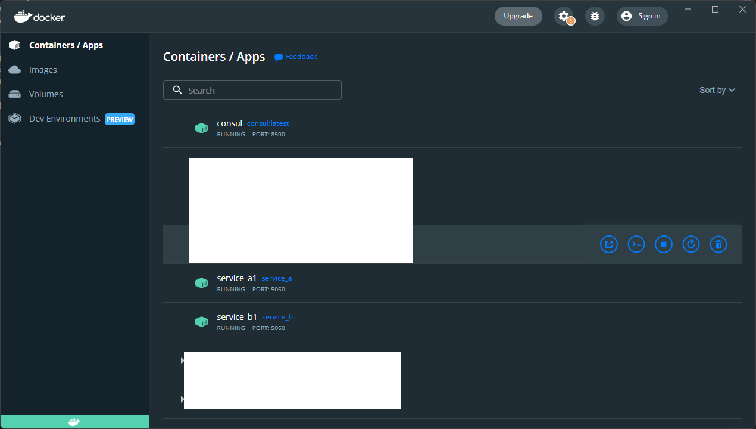Click the consul container icon
Screen dimensions: 756x429
[202, 128]
